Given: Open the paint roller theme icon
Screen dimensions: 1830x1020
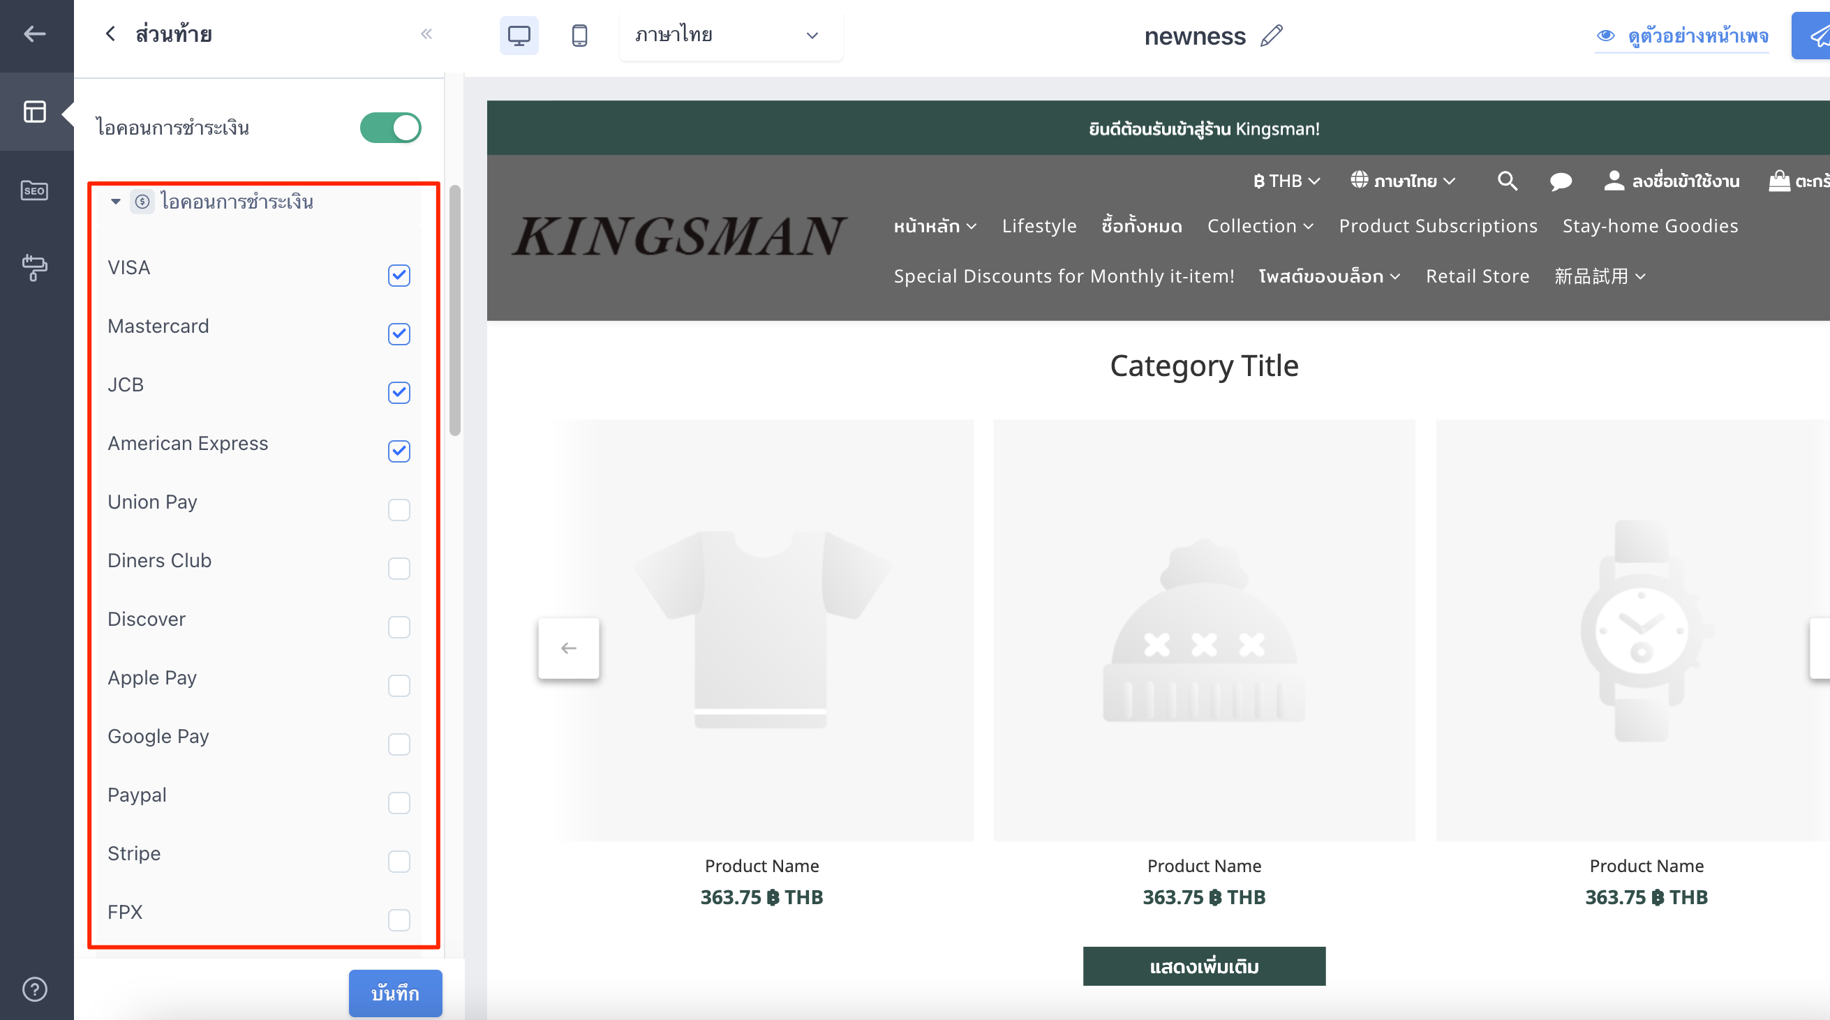Looking at the screenshot, I should click(x=34, y=268).
